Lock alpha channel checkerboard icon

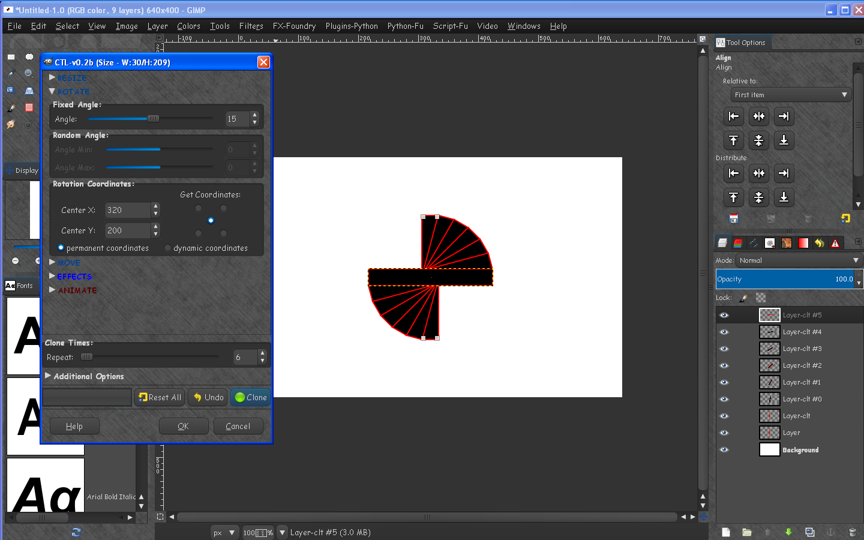coord(761,298)
